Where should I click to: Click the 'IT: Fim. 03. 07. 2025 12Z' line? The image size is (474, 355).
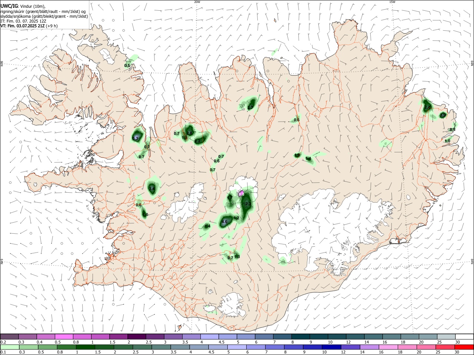tap(23, 21)
